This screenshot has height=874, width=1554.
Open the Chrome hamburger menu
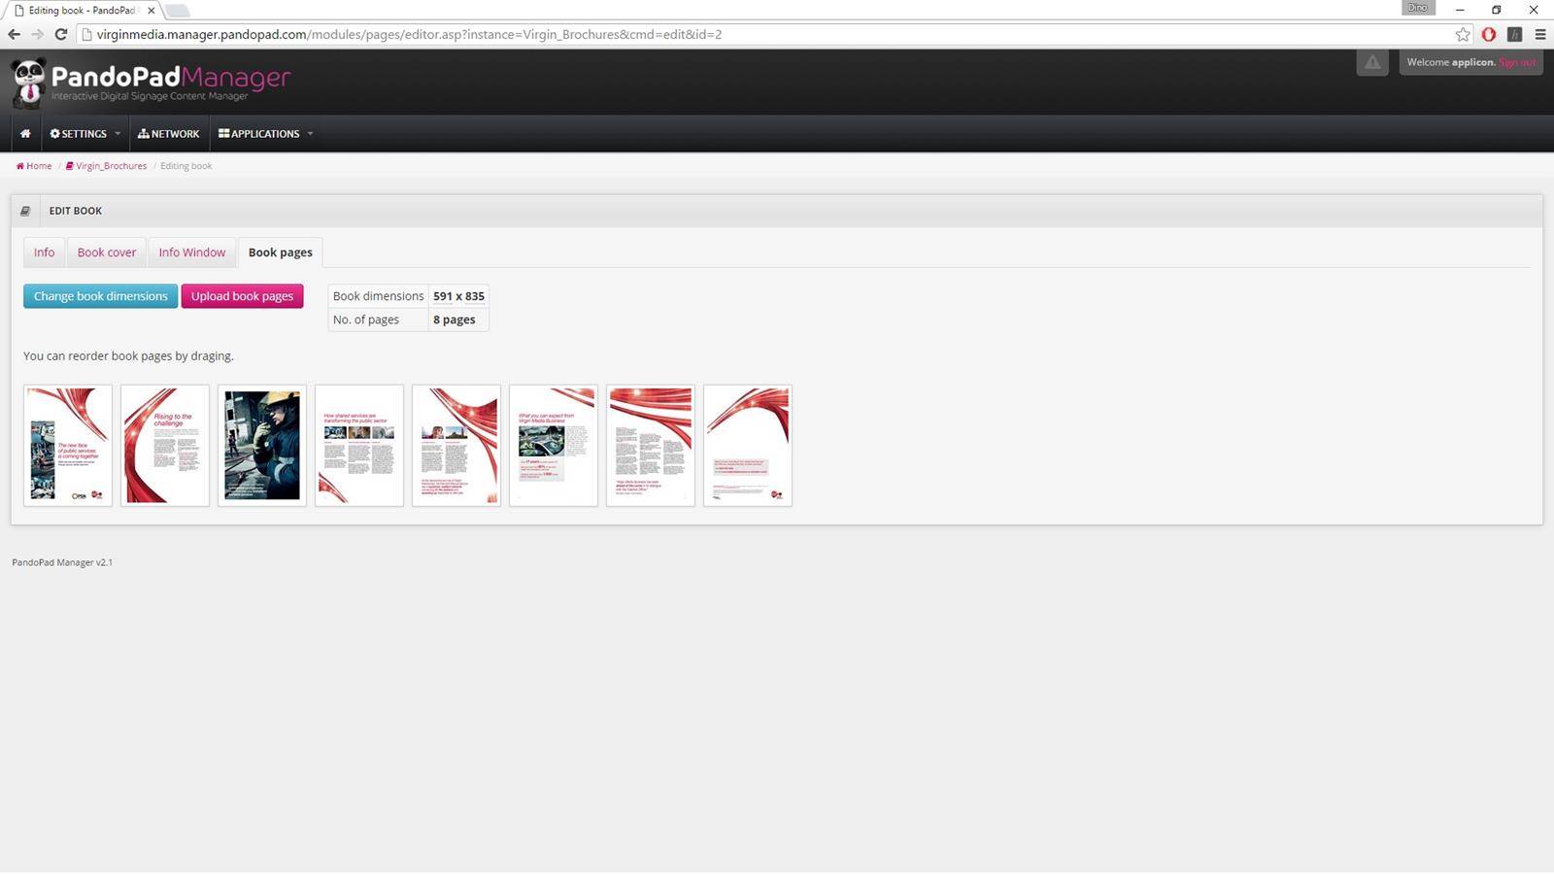pyautogui.click(x=1540, y=34)
